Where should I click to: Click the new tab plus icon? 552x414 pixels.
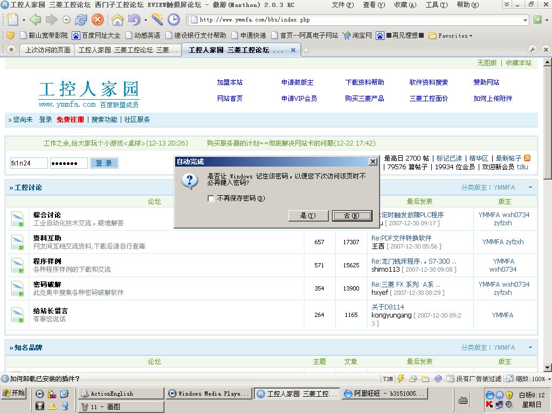[306, 50]
